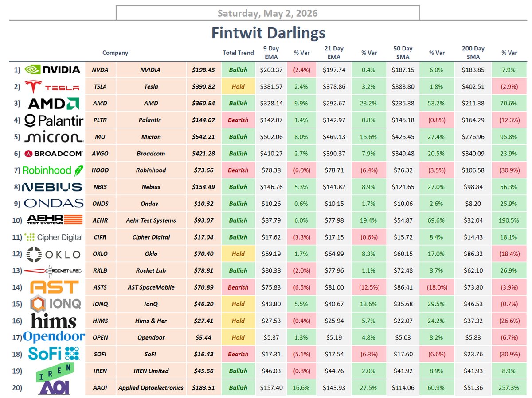The image size is (532, 398).
Task: Click the Oklo logo
Action: [x=53, y=254]
